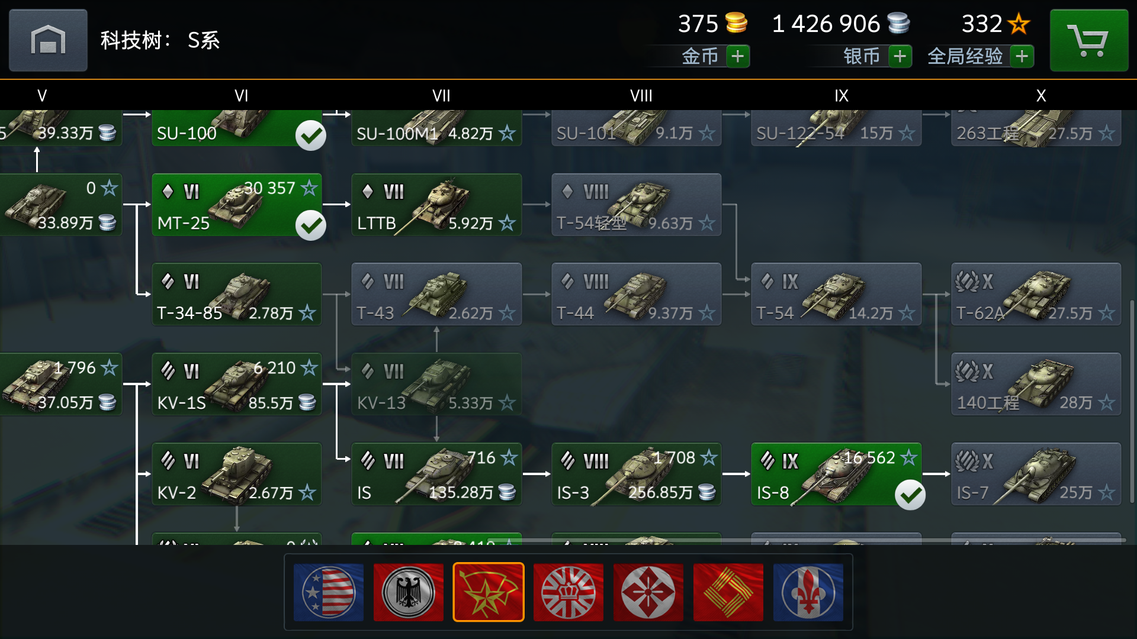Select the tier VIII column header
Screen dimensions: 1137x639
tap(641, 95)
